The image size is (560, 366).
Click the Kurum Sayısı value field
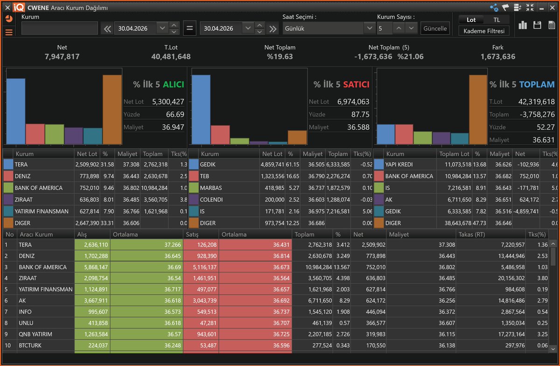385,28
